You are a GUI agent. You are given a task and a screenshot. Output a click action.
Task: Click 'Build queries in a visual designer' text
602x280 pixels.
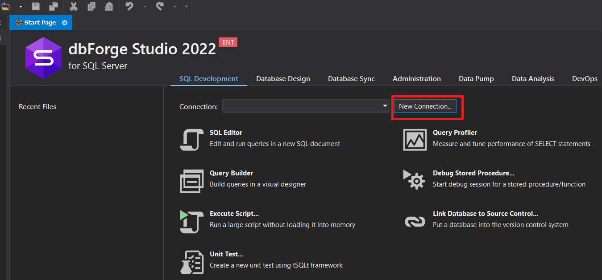[258, 184]
